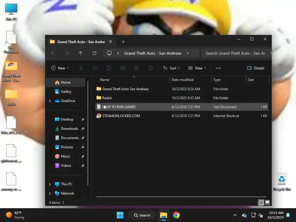
Task: Click the Forward navigation arrow
Action: click(x=67, y=53)
